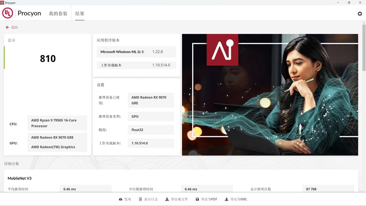366x206 pixels.
Task: Click the Procyon title bar icon
Action: 2,2
